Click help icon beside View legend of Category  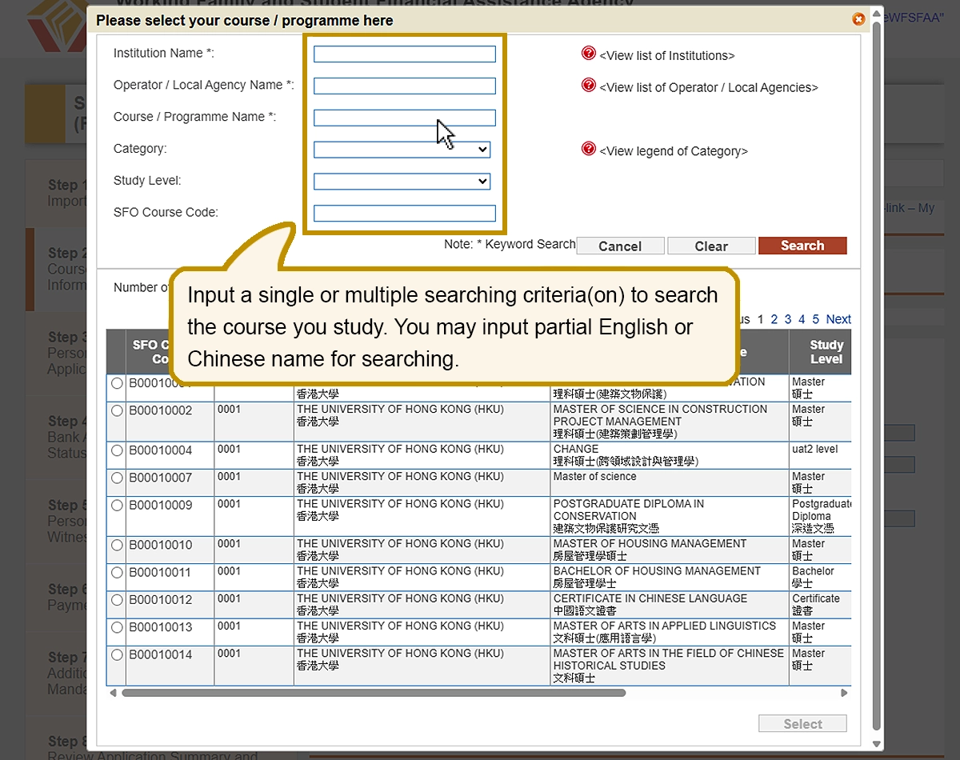[x=589, y=149]
